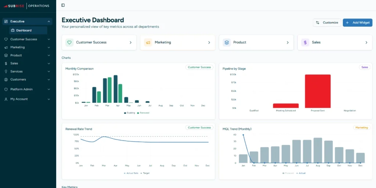The width and height of the screenshot is (376, 188).
Task: Click the green heart icon on Customer Success card
Action: 69,42
